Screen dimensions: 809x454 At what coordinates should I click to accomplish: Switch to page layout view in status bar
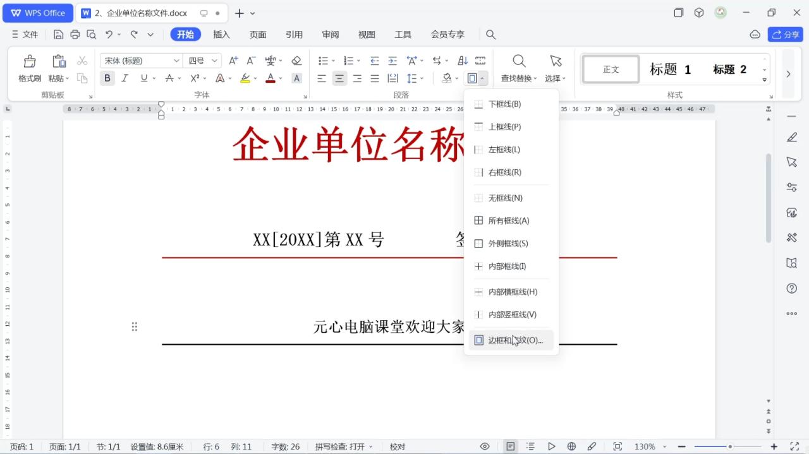(x=510, y=446)
